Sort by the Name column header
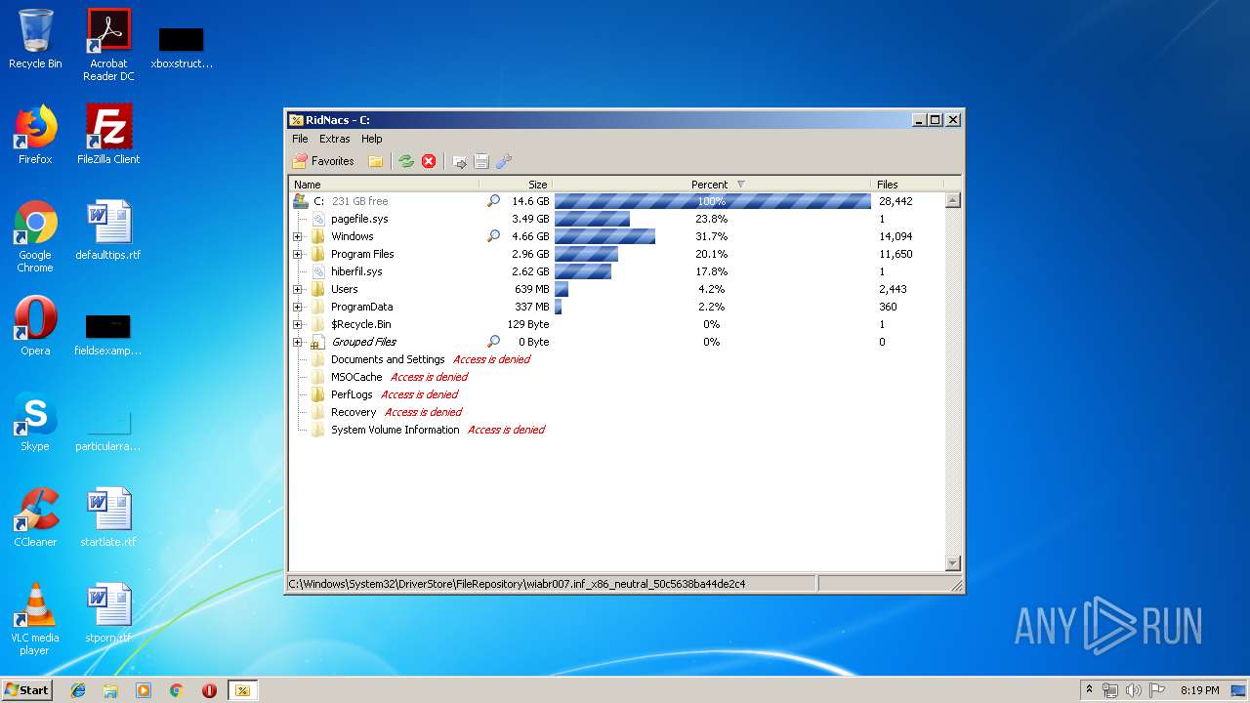The height and width of the screenshot is (703, 1250). click(384, 185)
